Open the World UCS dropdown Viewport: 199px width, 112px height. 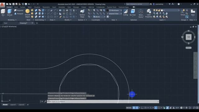[x=99, y=17]
